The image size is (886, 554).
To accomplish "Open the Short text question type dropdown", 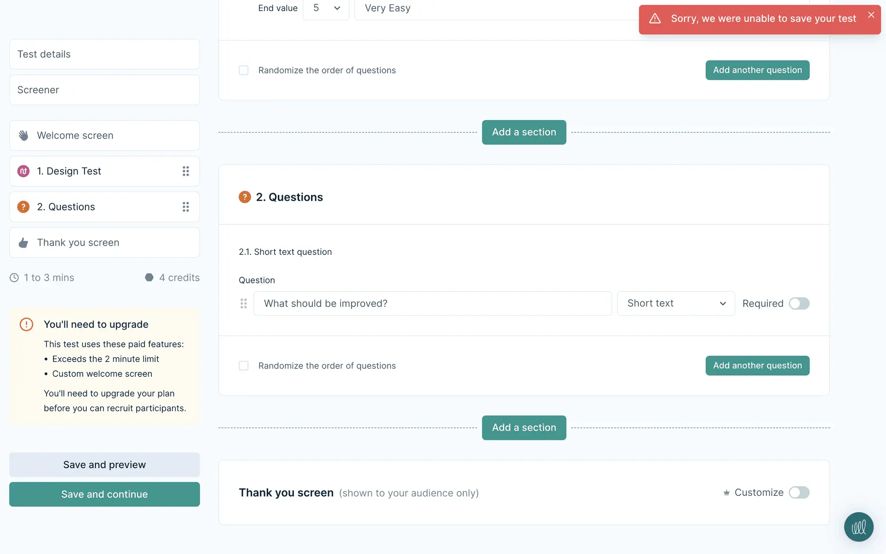I will coord(676,303).
